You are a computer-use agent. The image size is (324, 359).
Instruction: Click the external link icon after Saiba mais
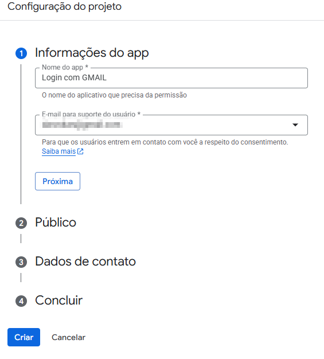pyautogui.click(x=80, y=151)
